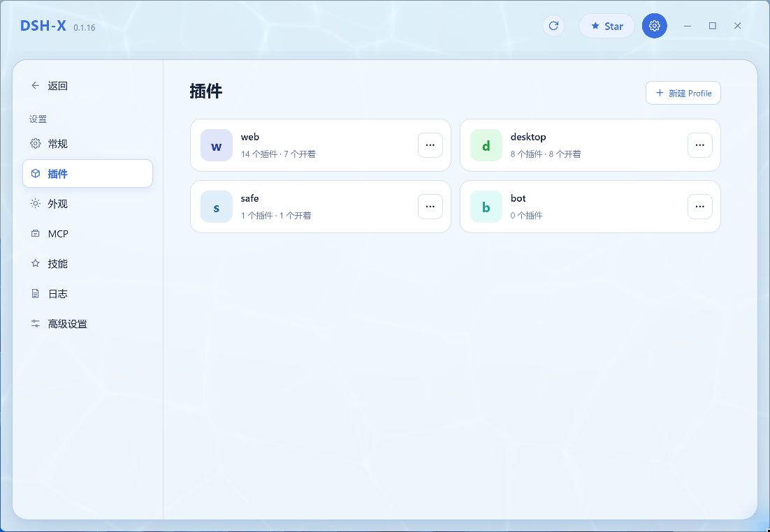
Task: Click '8 个插件 · 8 个开着' text
Action: [x=546, y=154]
